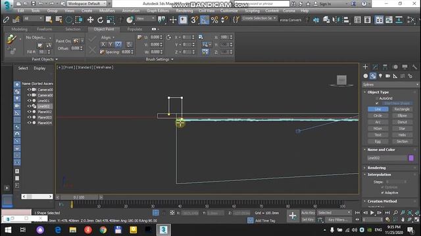421x236 pixels.
Task: Click the Rectangle shape button
Action: click(402, 109)
